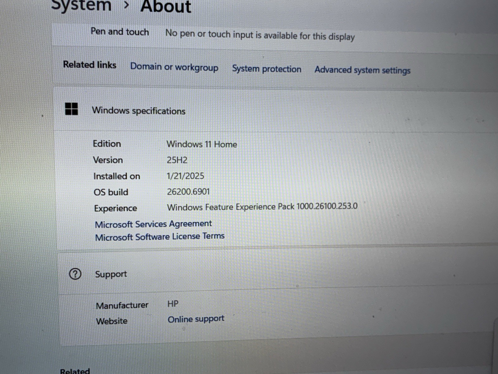Select the manufacturer value HP
This screenshot has width=498, height=374.
click(173, 304)
